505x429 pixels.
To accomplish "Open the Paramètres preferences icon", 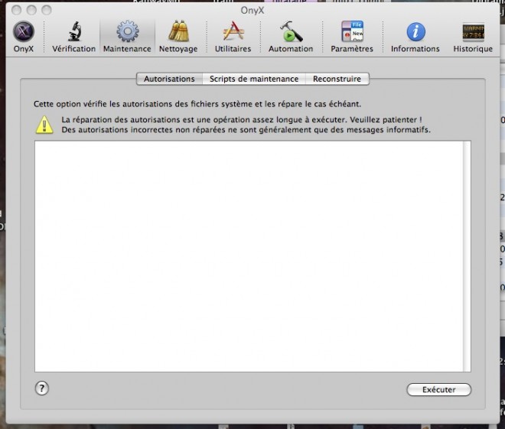I will (352, 31).
